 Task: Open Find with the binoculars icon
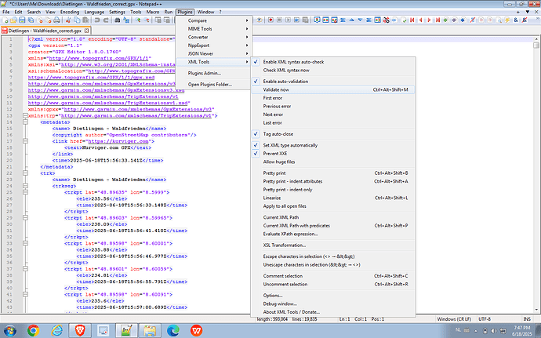pos(118,20)
